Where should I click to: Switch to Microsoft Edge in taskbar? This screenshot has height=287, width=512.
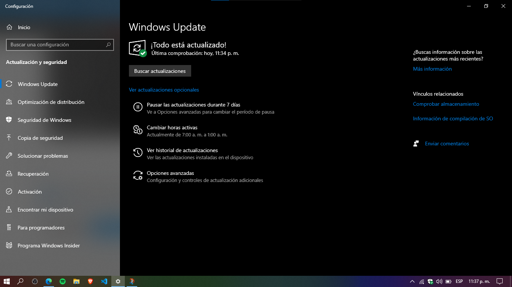[49, 281]
